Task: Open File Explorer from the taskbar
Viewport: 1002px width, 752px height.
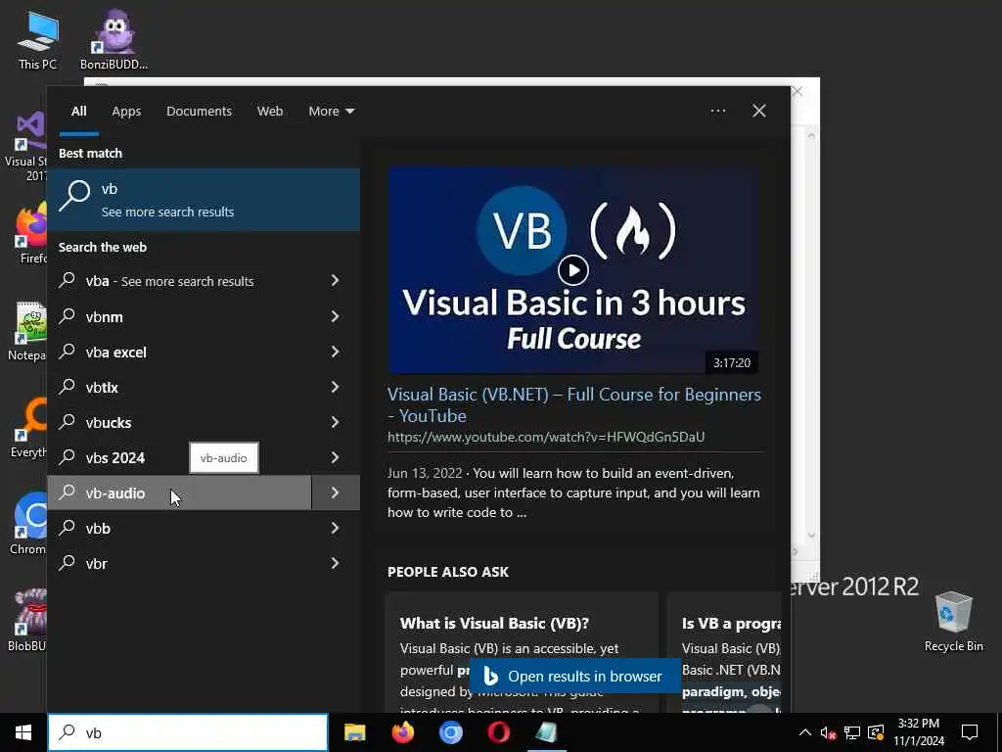Action: click(x=354, y=732)
